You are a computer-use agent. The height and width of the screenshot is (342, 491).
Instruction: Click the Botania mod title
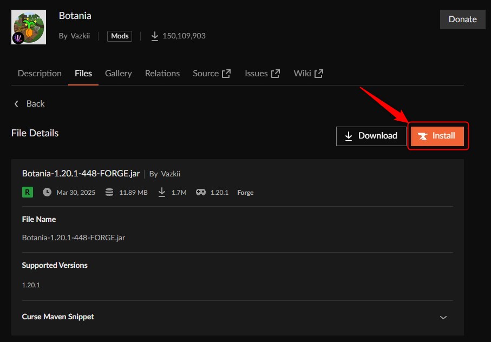pos(75,16)
